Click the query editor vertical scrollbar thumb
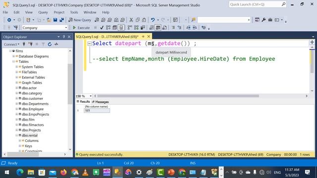Image resolution: width=317 pixels, height=178 pixels. pyautogui.click(x=312, y=61)
